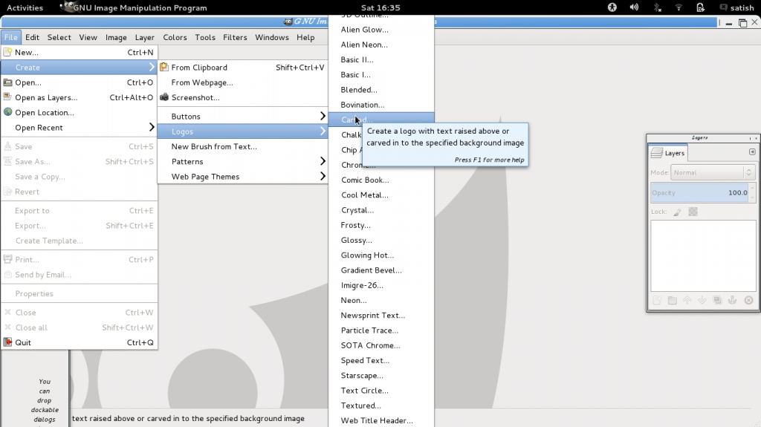761x427 pixels.
Task: Open the Layers dock configuration menu button
Action: (751, 152)
